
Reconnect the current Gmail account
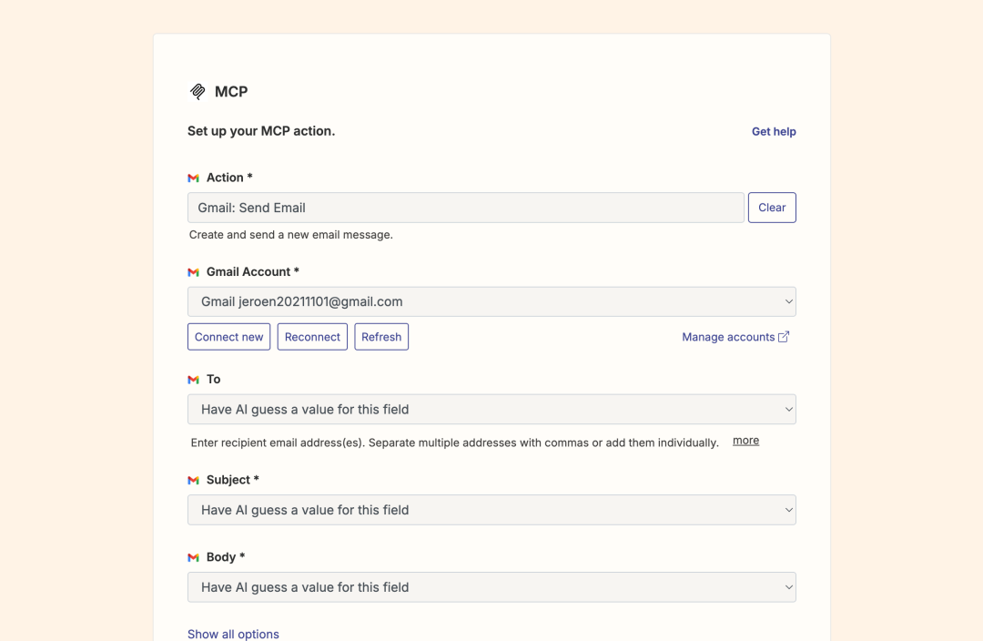coord(312,336)
